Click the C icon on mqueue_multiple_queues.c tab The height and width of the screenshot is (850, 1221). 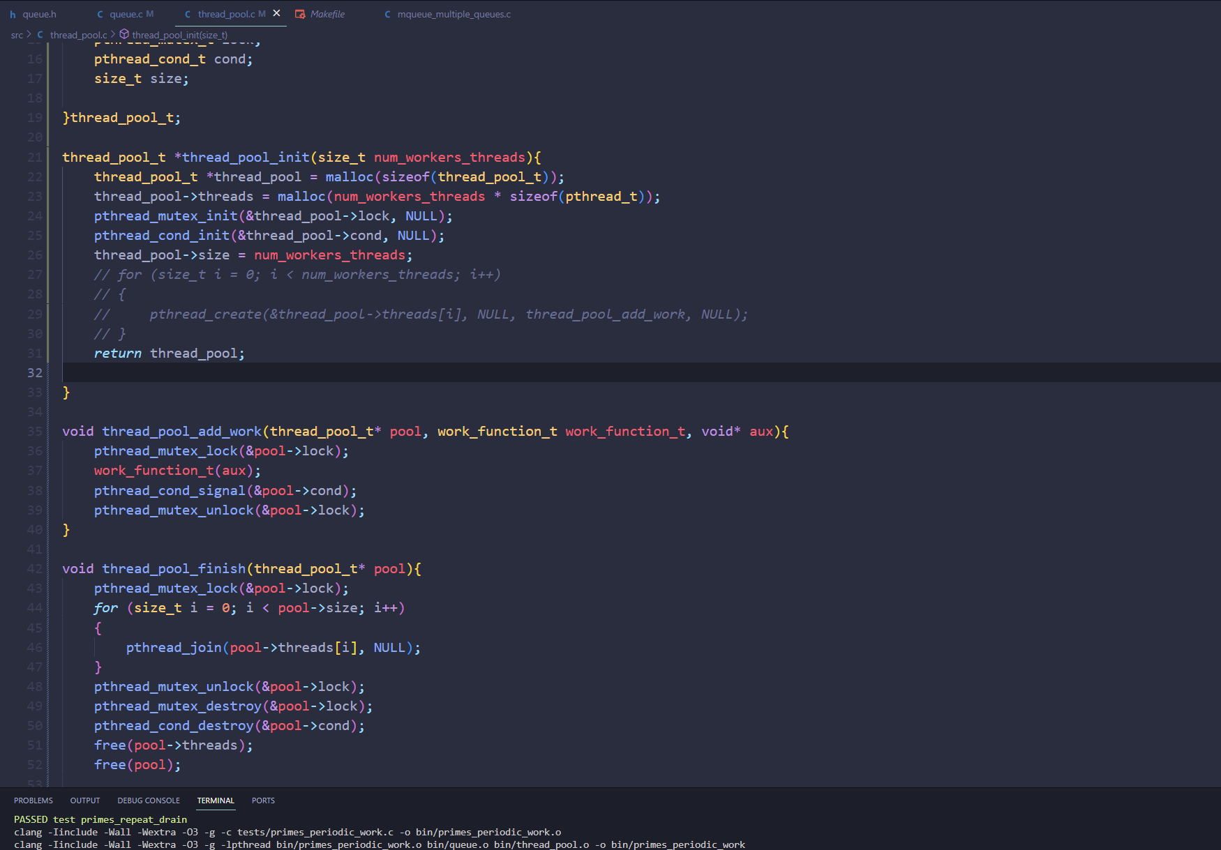(387, 14)
